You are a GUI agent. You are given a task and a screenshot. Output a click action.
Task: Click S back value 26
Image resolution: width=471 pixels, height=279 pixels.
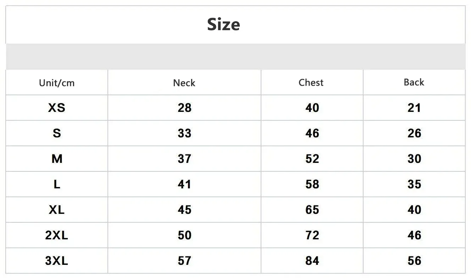tap(414, 133)
